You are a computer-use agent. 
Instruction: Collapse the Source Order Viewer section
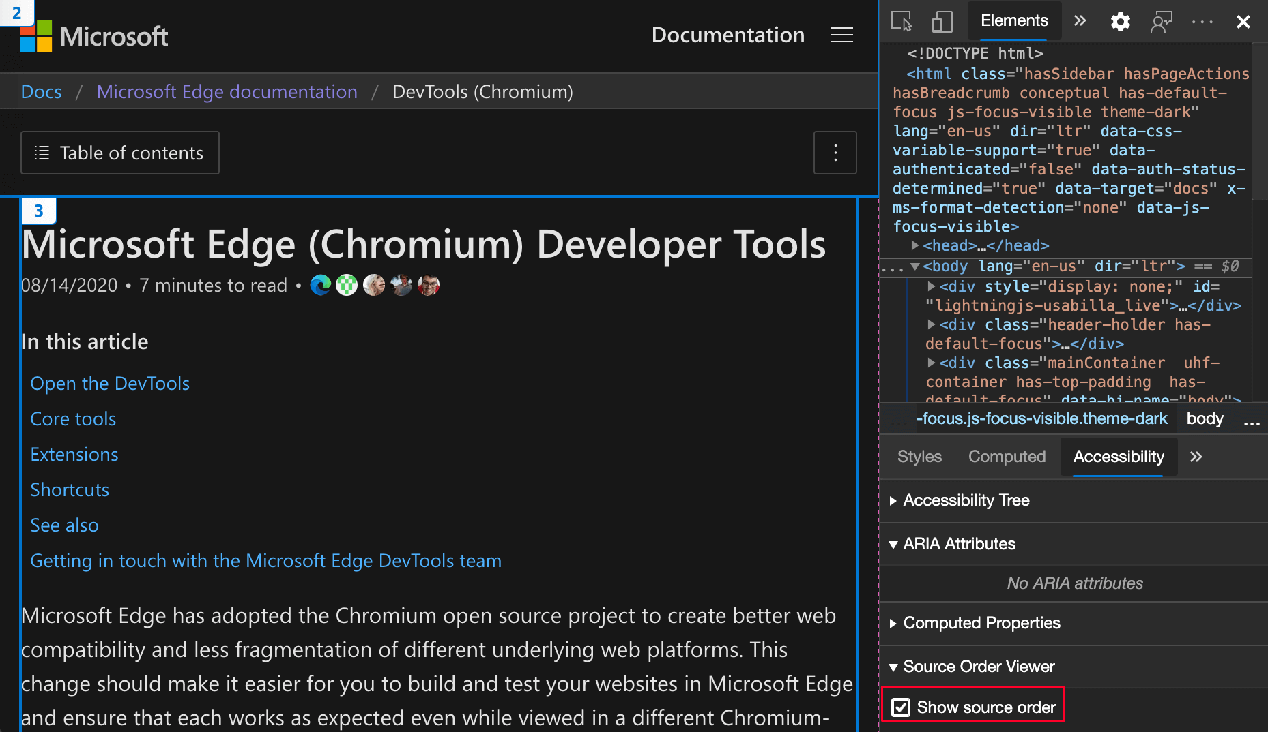tap(893, 667)
